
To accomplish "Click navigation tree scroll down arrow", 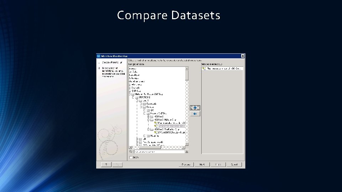I will [x=187, y=144].
